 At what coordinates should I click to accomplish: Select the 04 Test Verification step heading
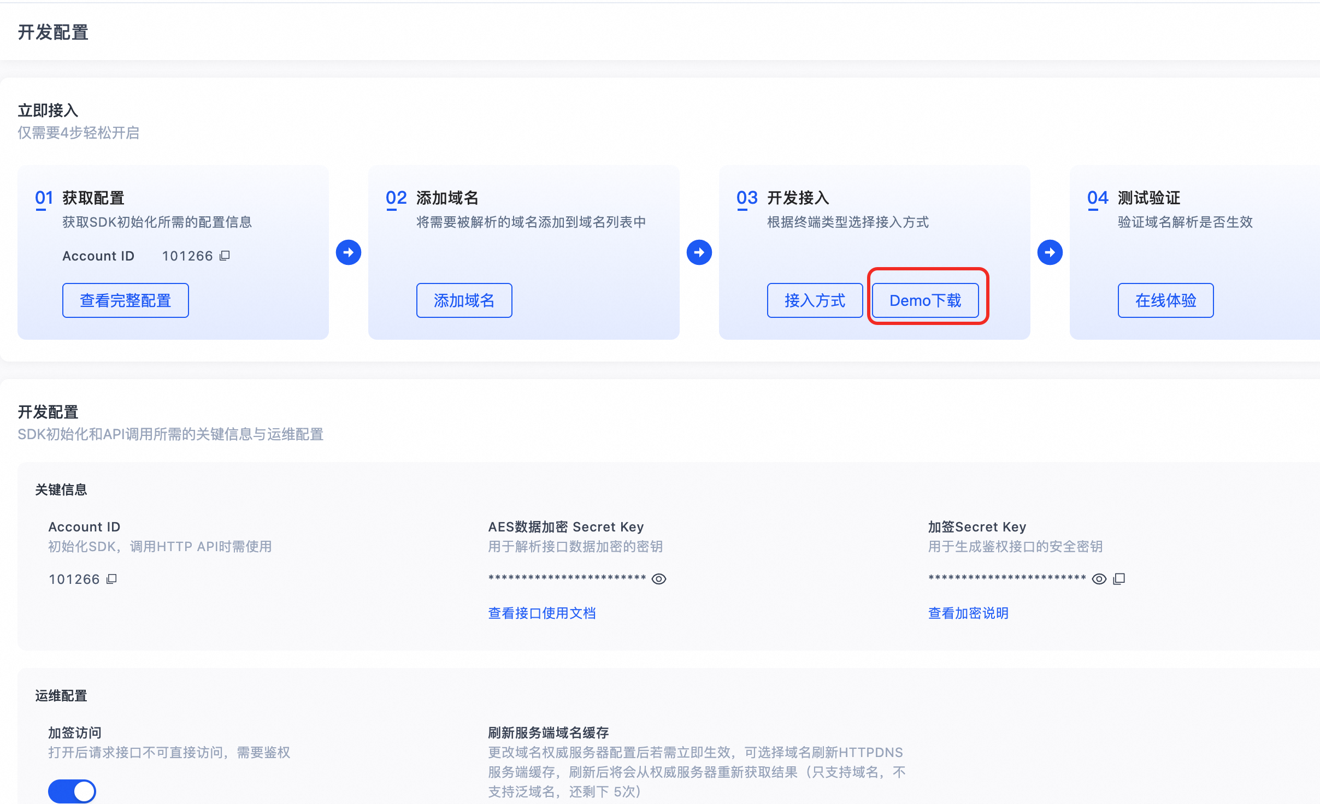click(x=1148, y=198)
